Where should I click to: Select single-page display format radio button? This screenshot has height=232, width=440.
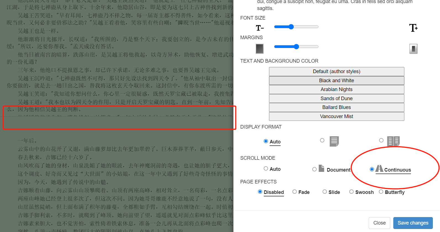(x=322, y=140)
